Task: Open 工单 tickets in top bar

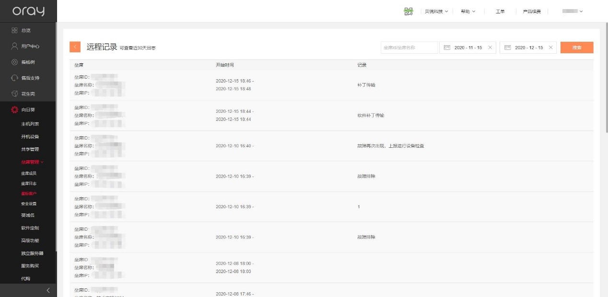Action: point(500,11)
